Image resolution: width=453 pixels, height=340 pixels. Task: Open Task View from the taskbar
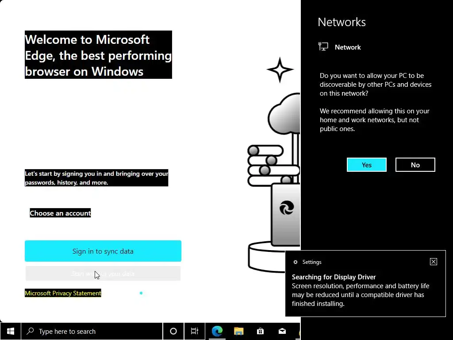195,331
